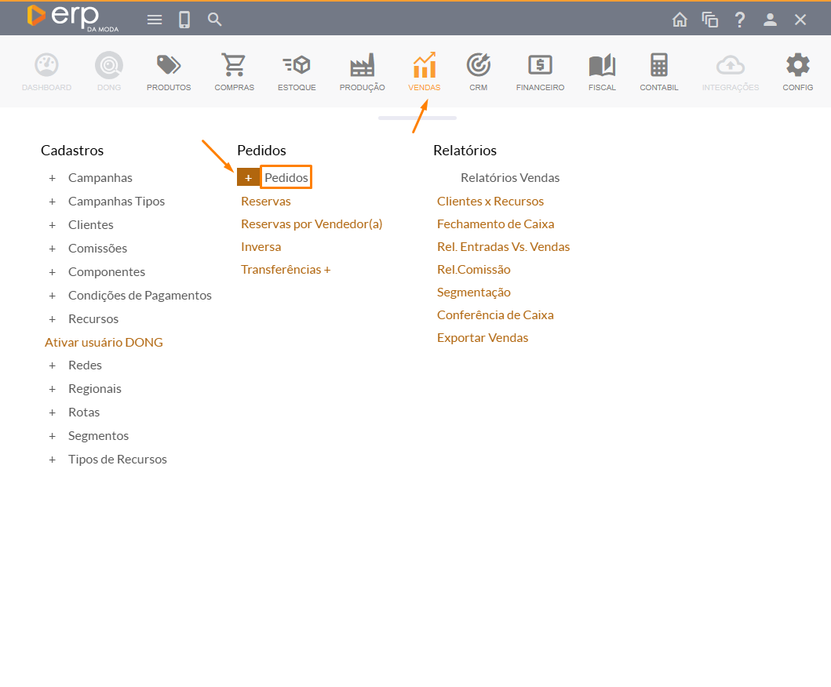
Task: Click the gray handle bar below the module bar
Action: click(417, 118)
